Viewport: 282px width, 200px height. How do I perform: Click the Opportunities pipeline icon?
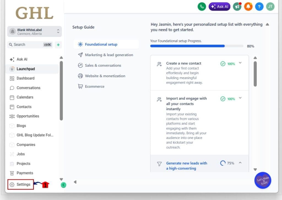tap(12, 116)
